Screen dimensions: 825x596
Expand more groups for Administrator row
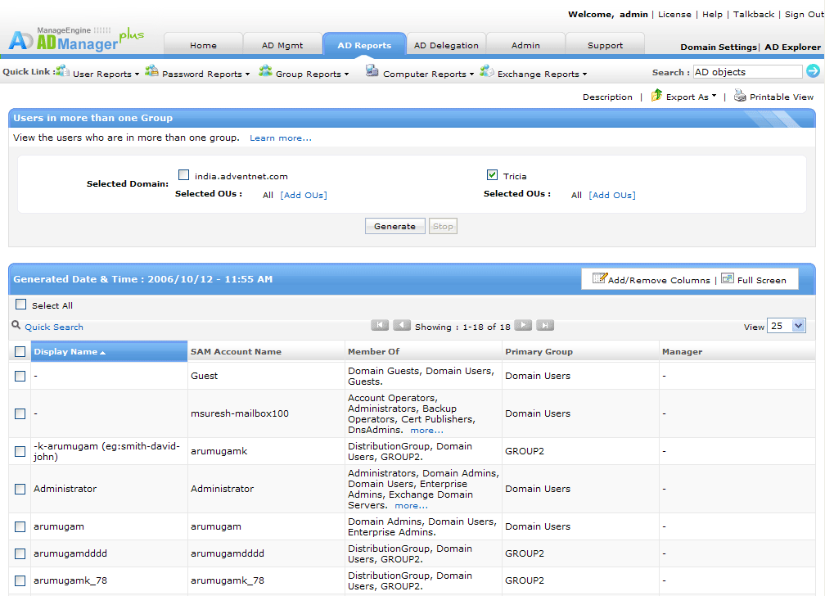412,506
